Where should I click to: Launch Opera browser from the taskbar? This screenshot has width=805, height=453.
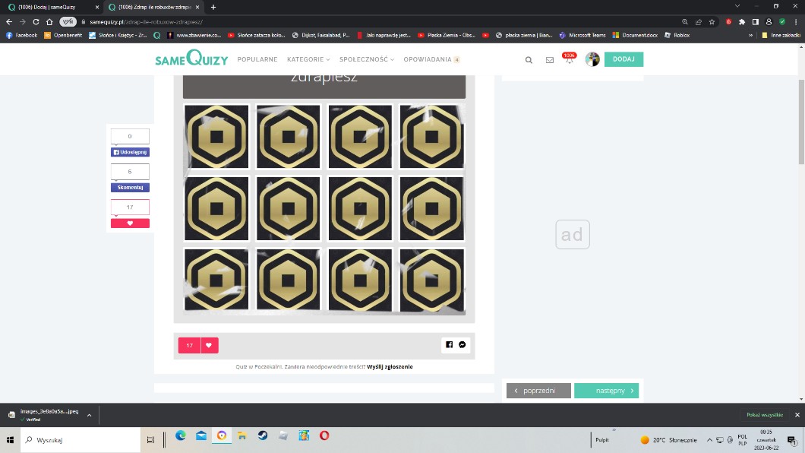coord(324,436)
